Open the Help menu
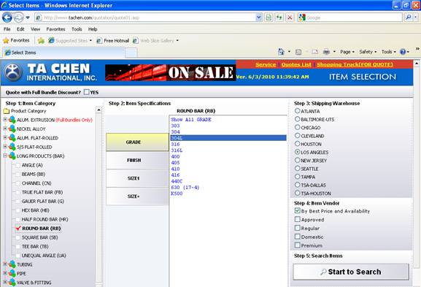 tap(93, 29)
